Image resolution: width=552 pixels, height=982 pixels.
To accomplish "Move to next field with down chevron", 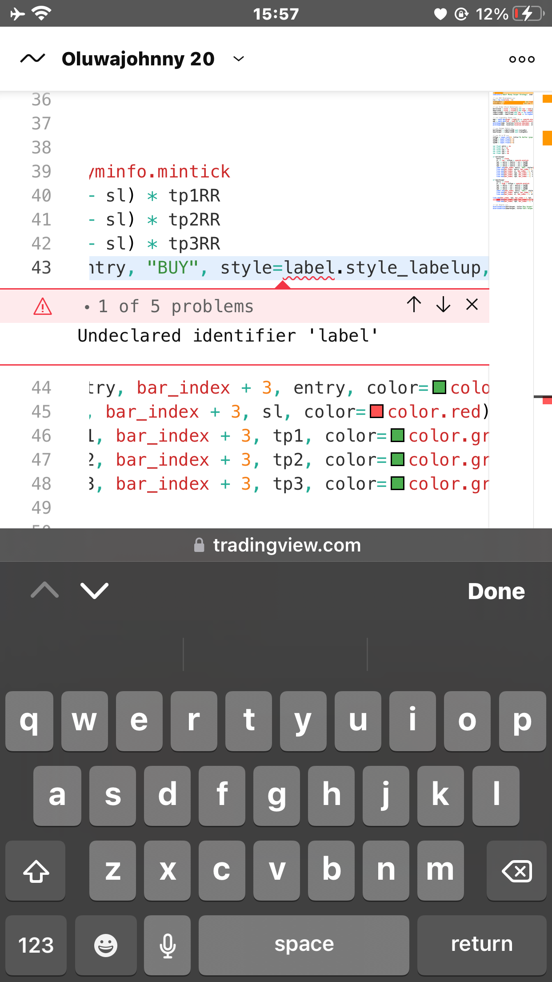I will pyautogui.click(x=94, y=591).
